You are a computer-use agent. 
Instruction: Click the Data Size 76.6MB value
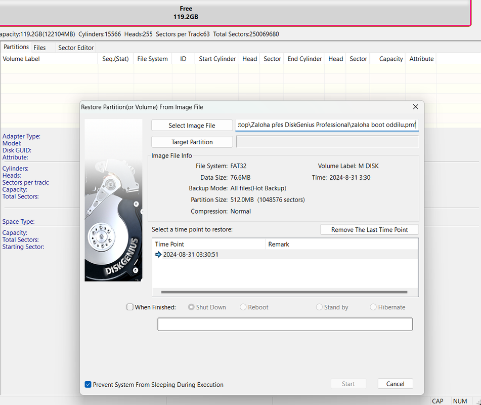(240, 178)
